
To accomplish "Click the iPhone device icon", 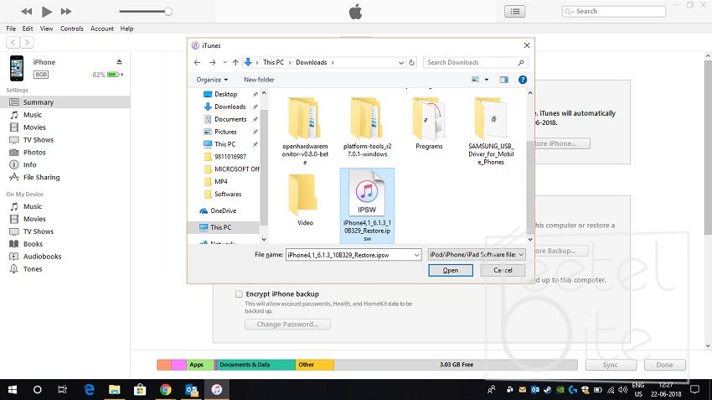I will coord(17,68).
